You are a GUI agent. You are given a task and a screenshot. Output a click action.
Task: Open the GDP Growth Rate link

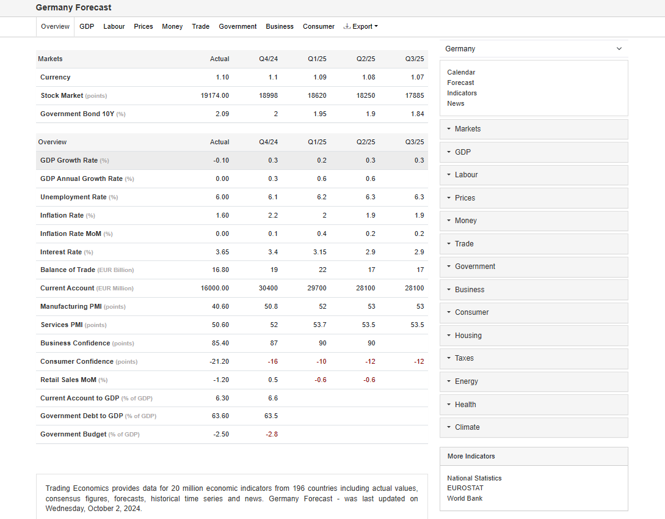[69, 161]
